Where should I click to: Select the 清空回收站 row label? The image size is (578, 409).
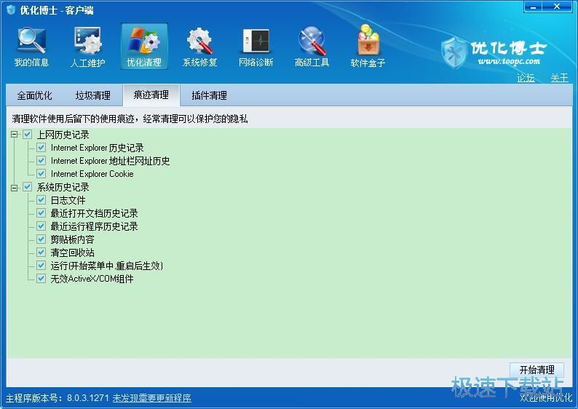pos(73,253)
